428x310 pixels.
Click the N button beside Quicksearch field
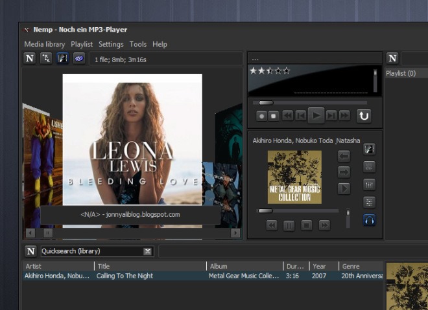(30, 251)
